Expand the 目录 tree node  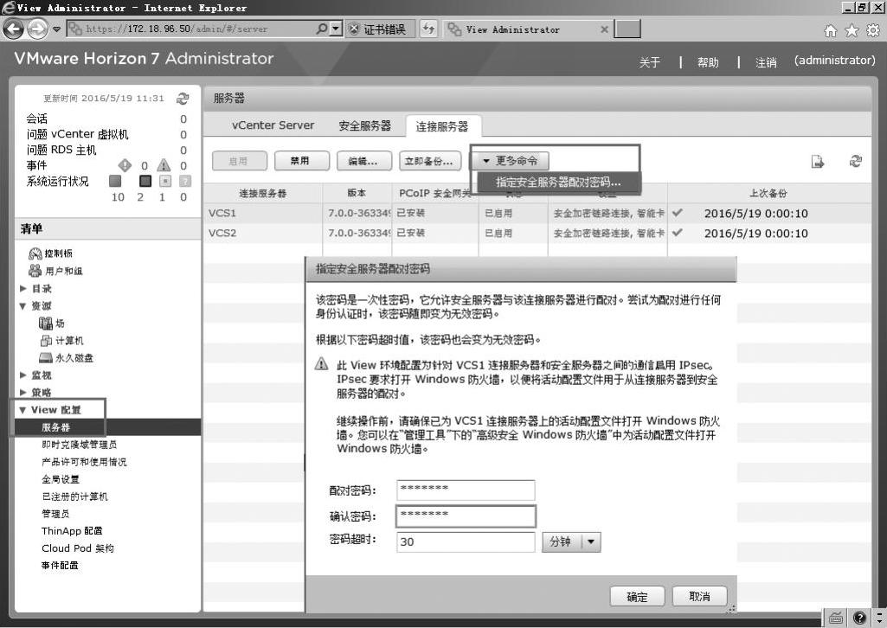pos(23,288)
